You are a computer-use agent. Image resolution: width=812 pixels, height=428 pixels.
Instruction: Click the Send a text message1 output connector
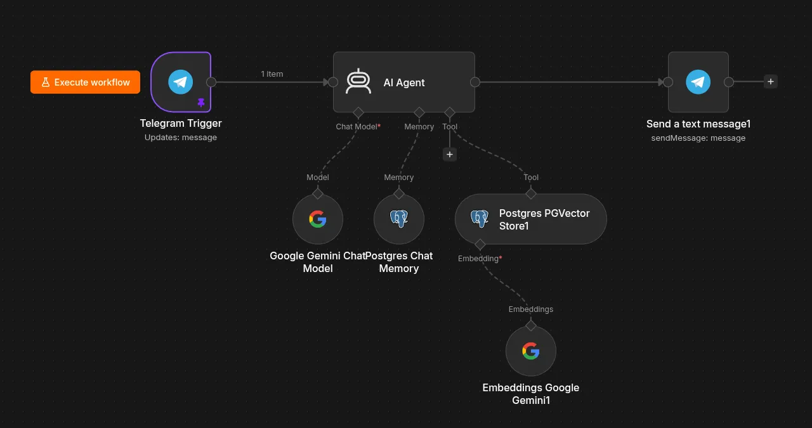tap(729, 82)
